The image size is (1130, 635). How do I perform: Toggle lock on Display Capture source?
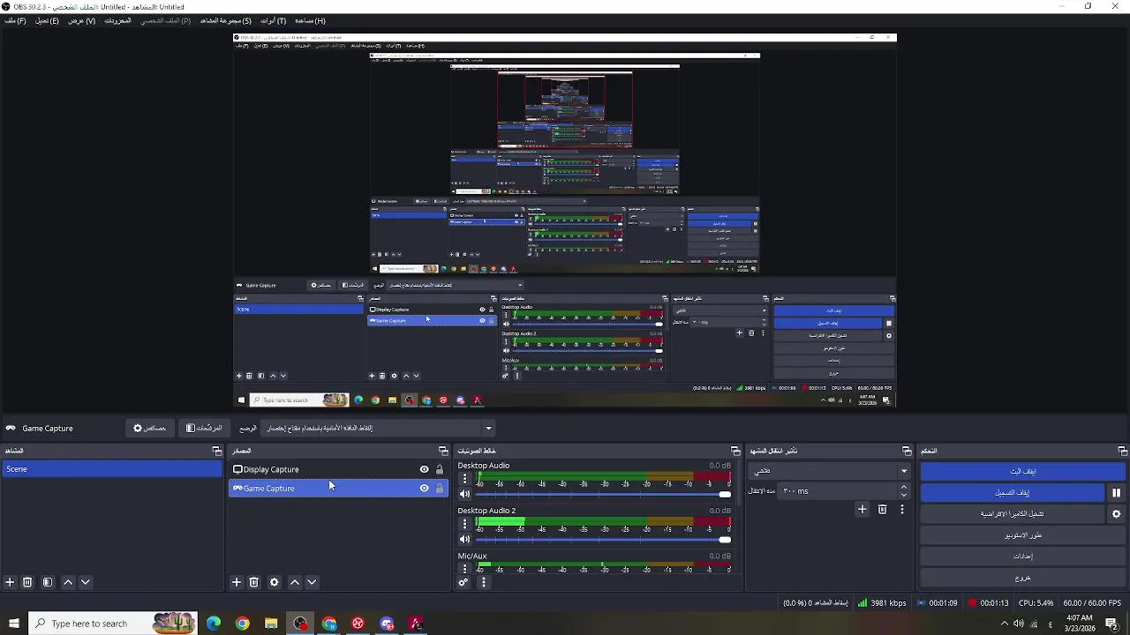point(440,469)
